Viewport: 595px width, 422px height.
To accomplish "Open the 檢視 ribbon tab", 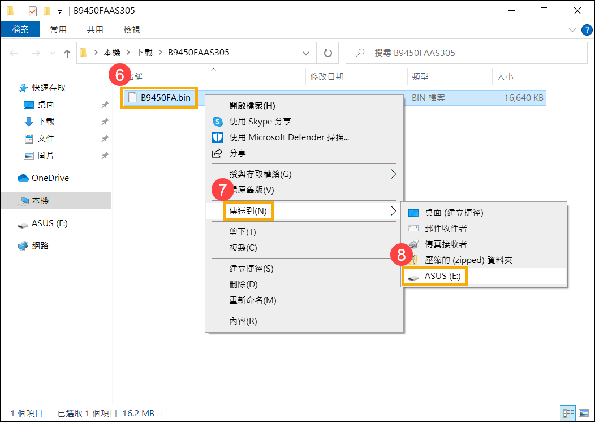I will click(x=131, y=29).
